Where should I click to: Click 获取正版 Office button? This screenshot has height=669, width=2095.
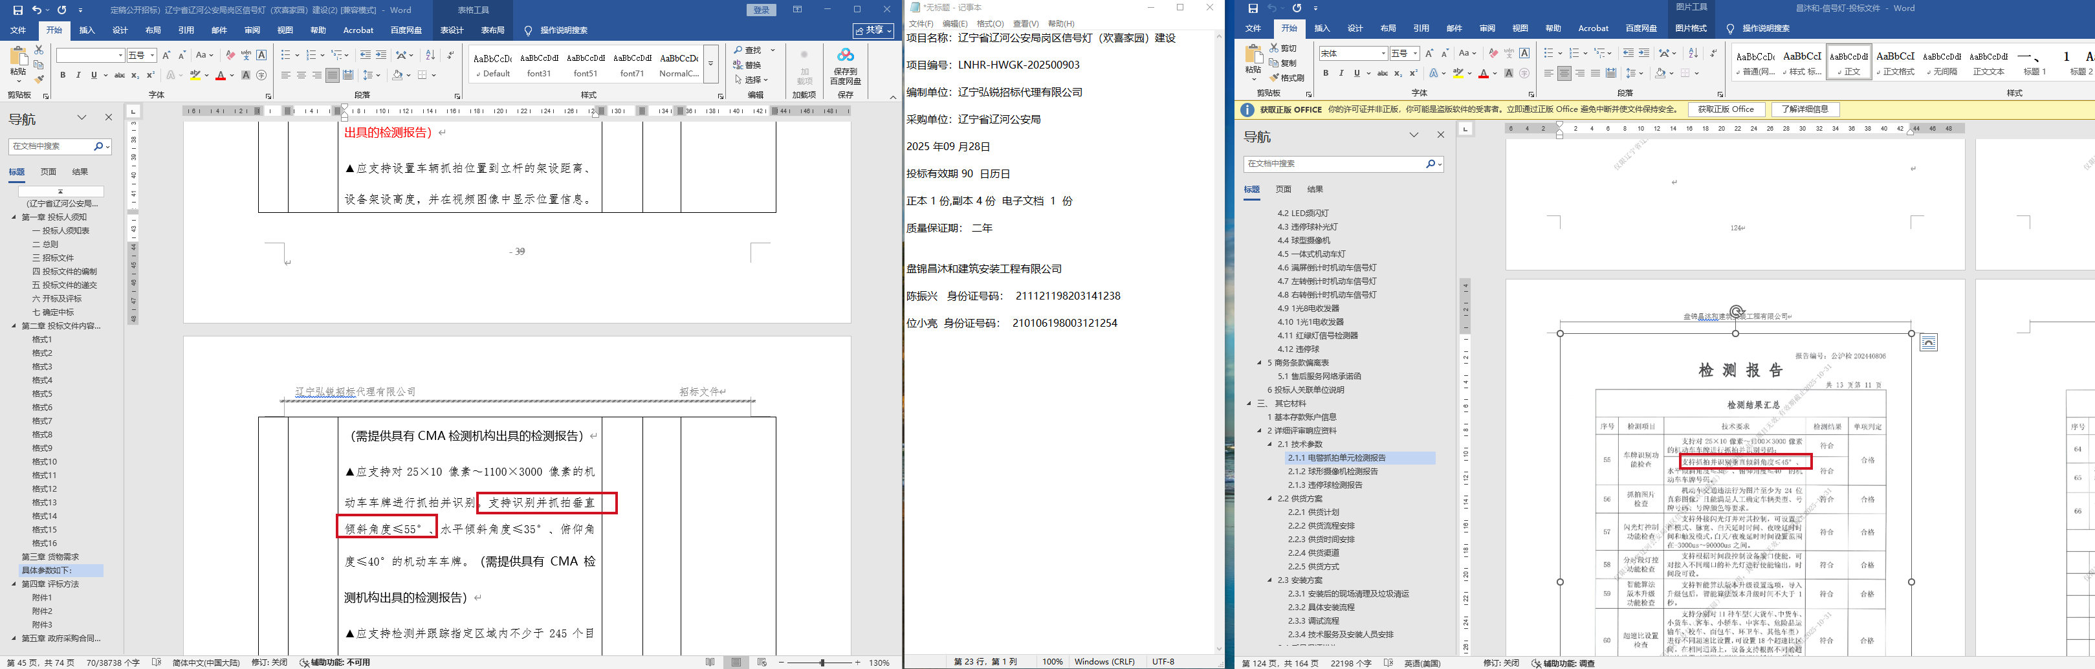1726,109
